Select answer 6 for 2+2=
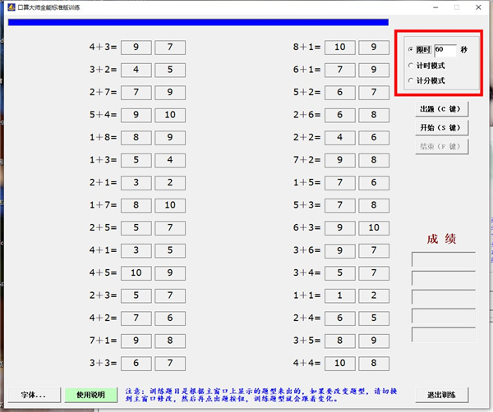 click(x=374, y=138)
